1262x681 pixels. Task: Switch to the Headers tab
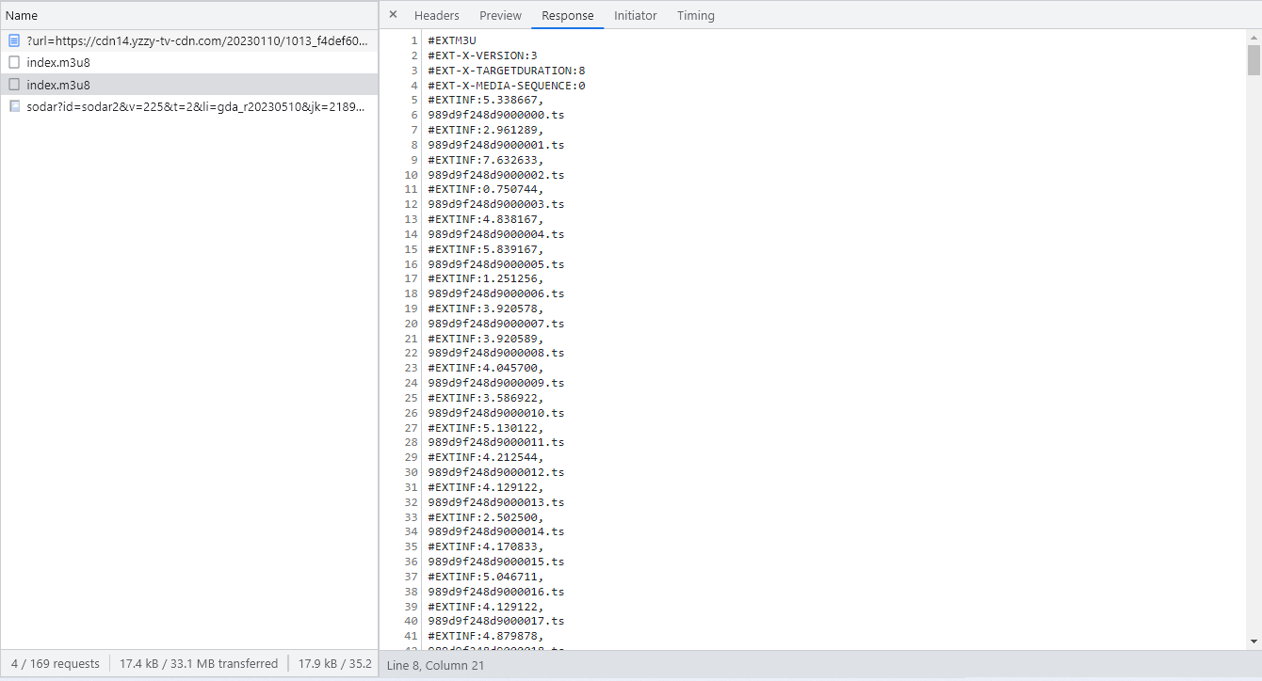437,16
